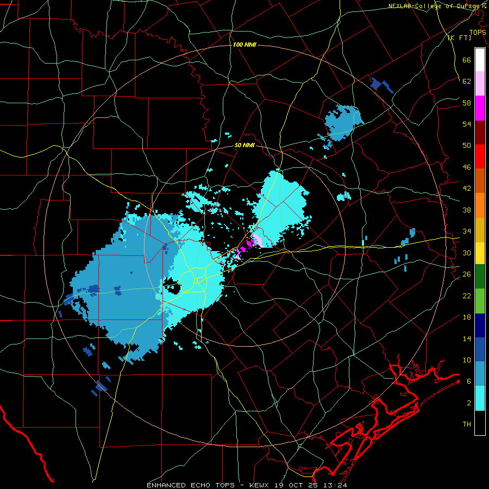
Task: Click the legend value "22"
Action: pos(467,296)
